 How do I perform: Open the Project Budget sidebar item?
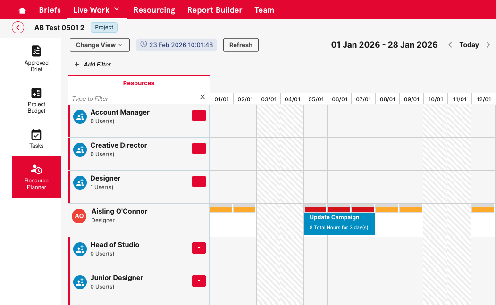click(x=36, y=100)
